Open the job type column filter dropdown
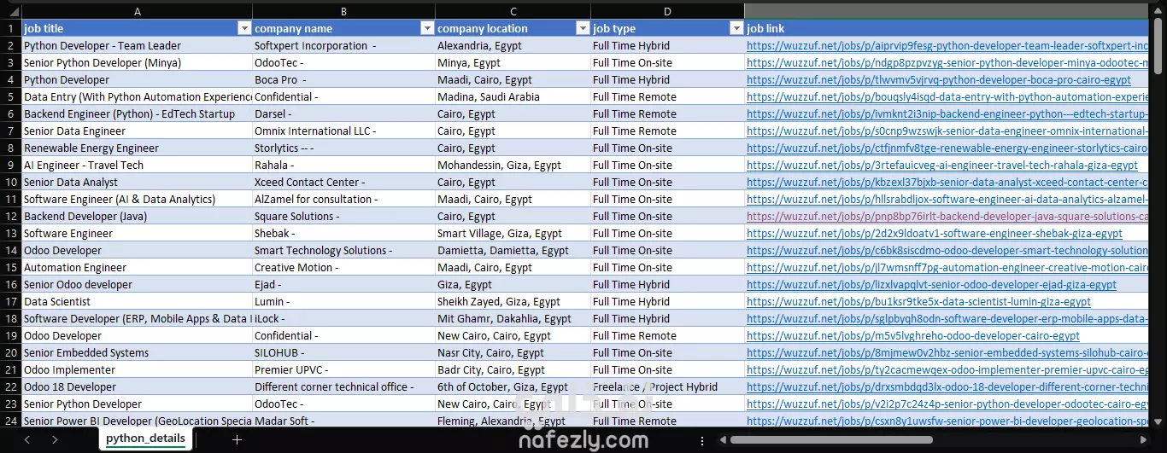The width and height of the screenshot is (1167, 453). tap(736, 28)
